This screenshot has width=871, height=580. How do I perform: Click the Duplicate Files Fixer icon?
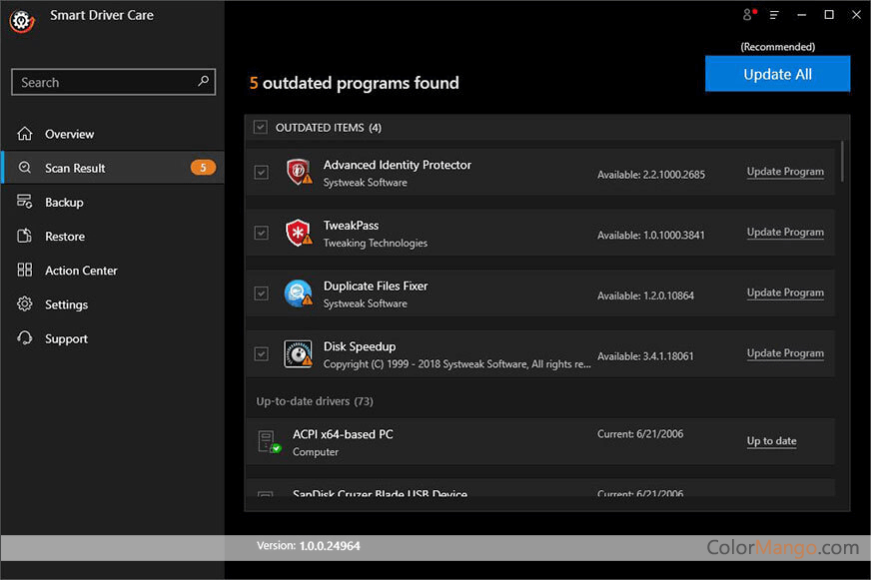(298, 293)
